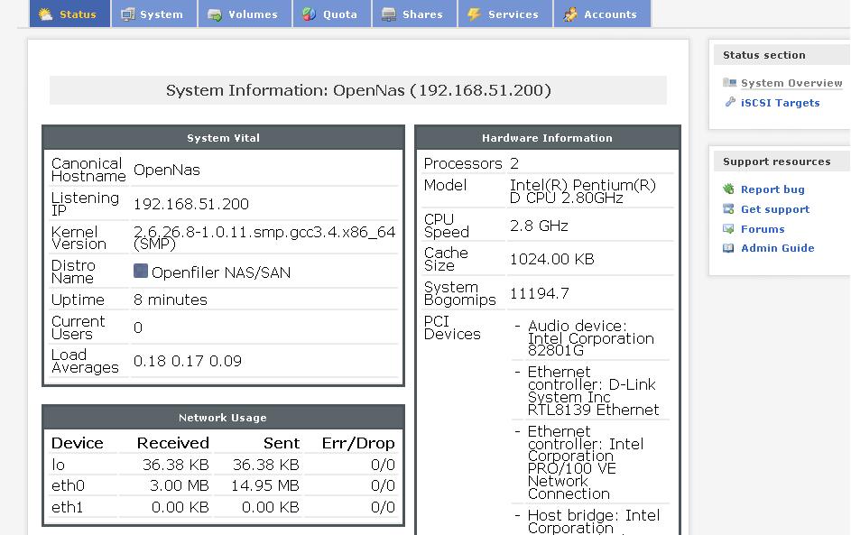Go to the Shares tab

(x=412, y=14)
